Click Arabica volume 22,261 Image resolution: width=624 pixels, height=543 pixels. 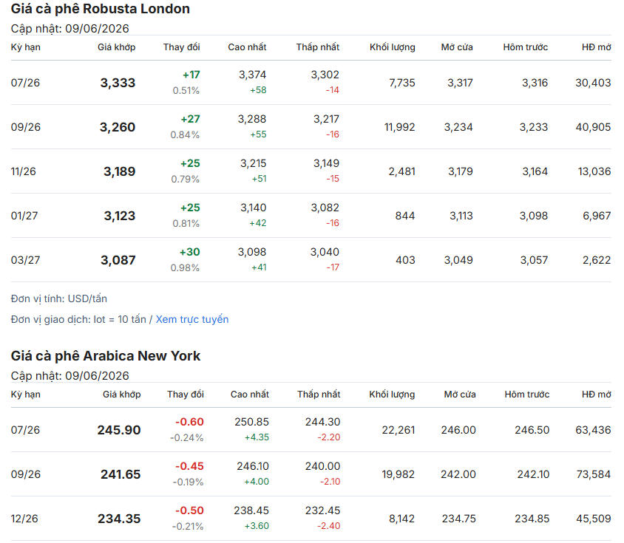pyautogui.click(x=399, y=430)
